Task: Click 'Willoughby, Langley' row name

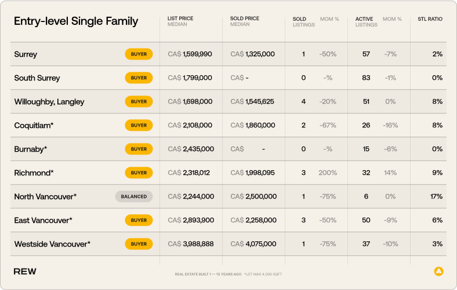Action: (x=49, y=102)
